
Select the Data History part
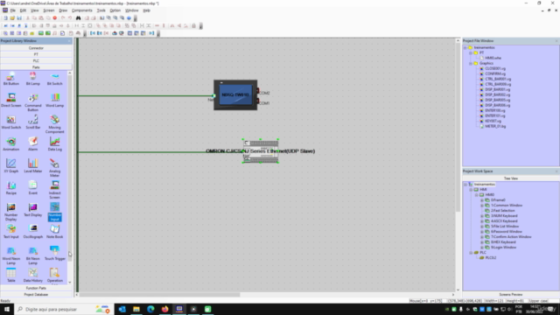pos(33,276)
